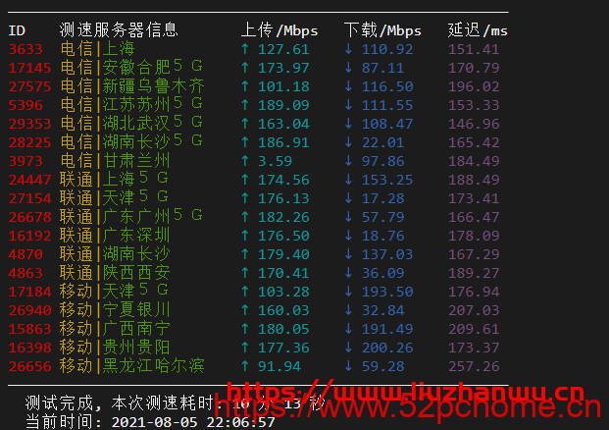Select server ID 17184
The height and width of the screenshot is (430, 609).
[x=29, y=292]
